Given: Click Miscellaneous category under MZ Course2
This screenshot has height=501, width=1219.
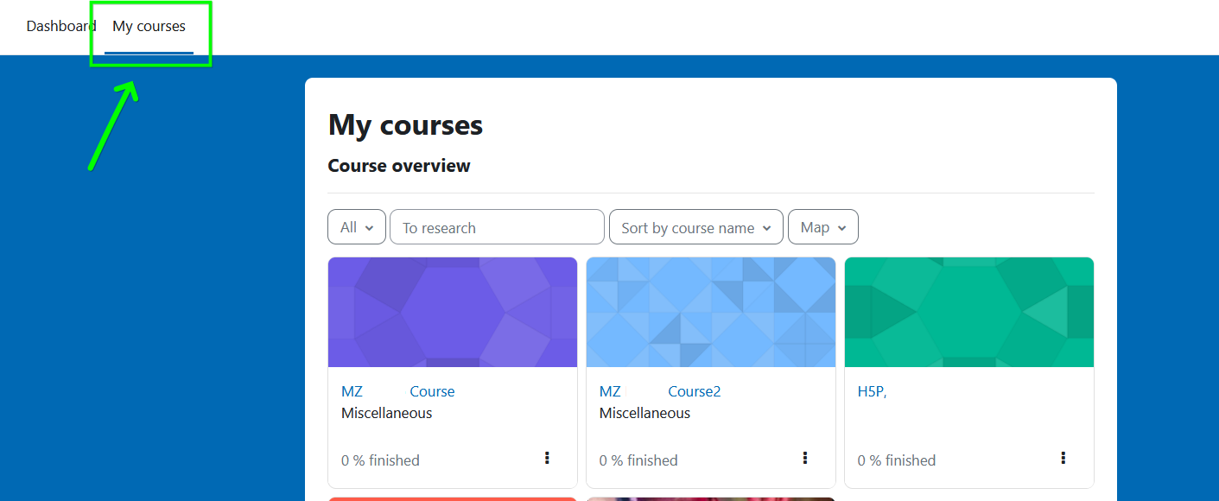Looking at the screenshot, I should [x=644, y=413].
